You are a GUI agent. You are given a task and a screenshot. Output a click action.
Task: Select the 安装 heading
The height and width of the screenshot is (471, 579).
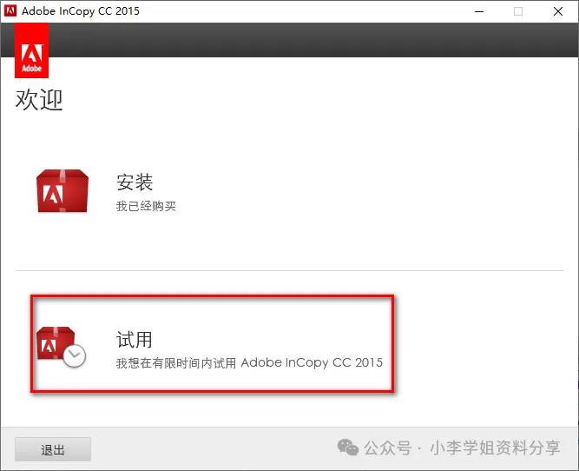pos(135,182)
